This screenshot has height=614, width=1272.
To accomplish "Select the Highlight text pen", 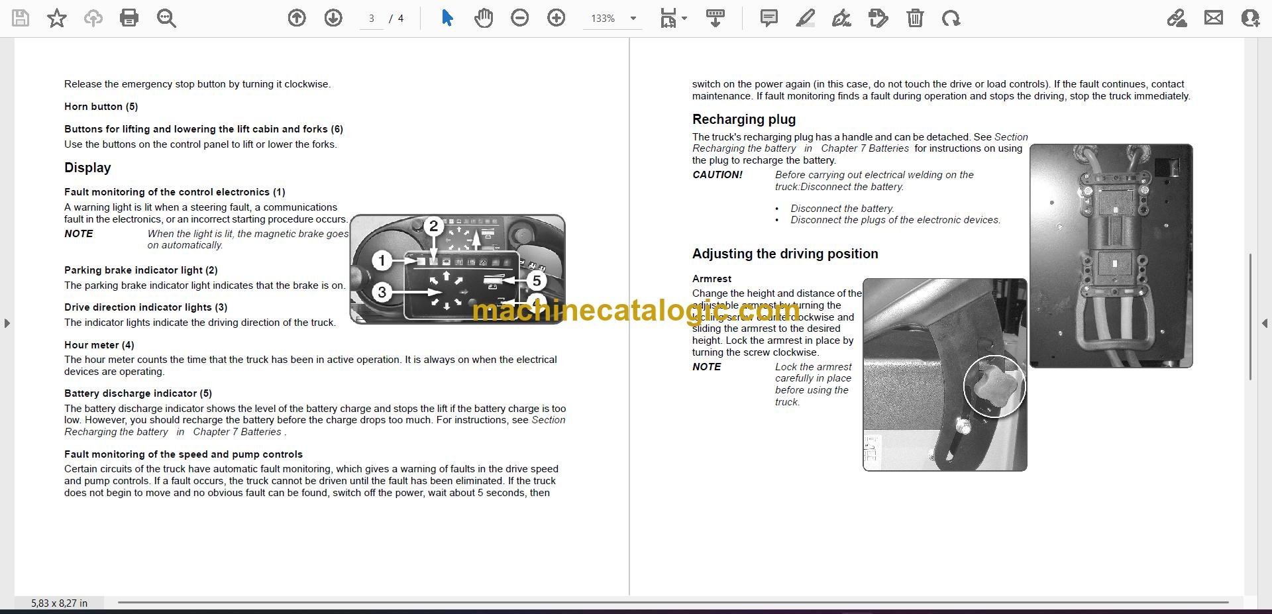I will (805, 18).
